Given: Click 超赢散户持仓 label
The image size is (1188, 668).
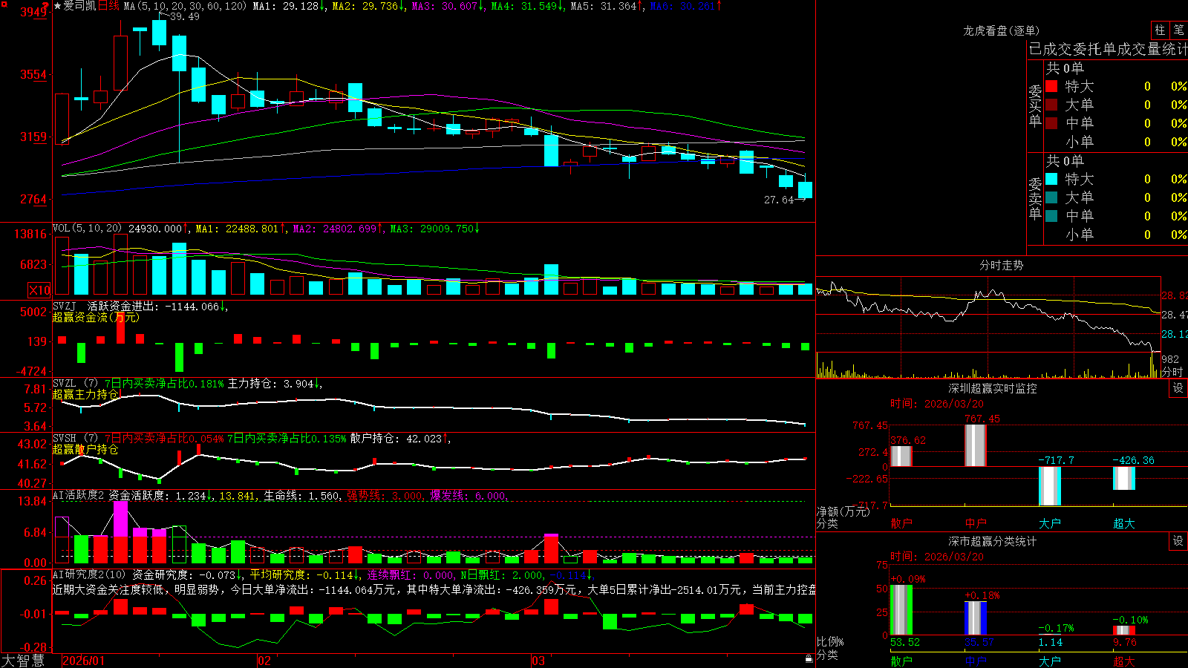Looking at the screenshot, I should pos(85,449).
